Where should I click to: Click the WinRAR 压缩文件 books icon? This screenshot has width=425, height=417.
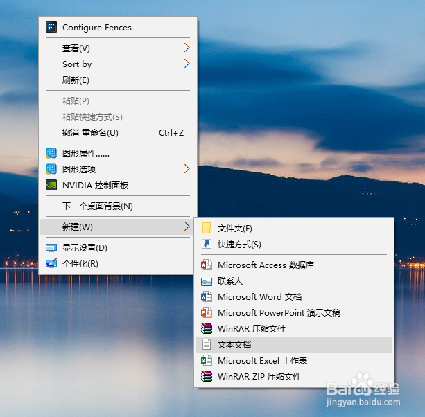click(207, 328)
